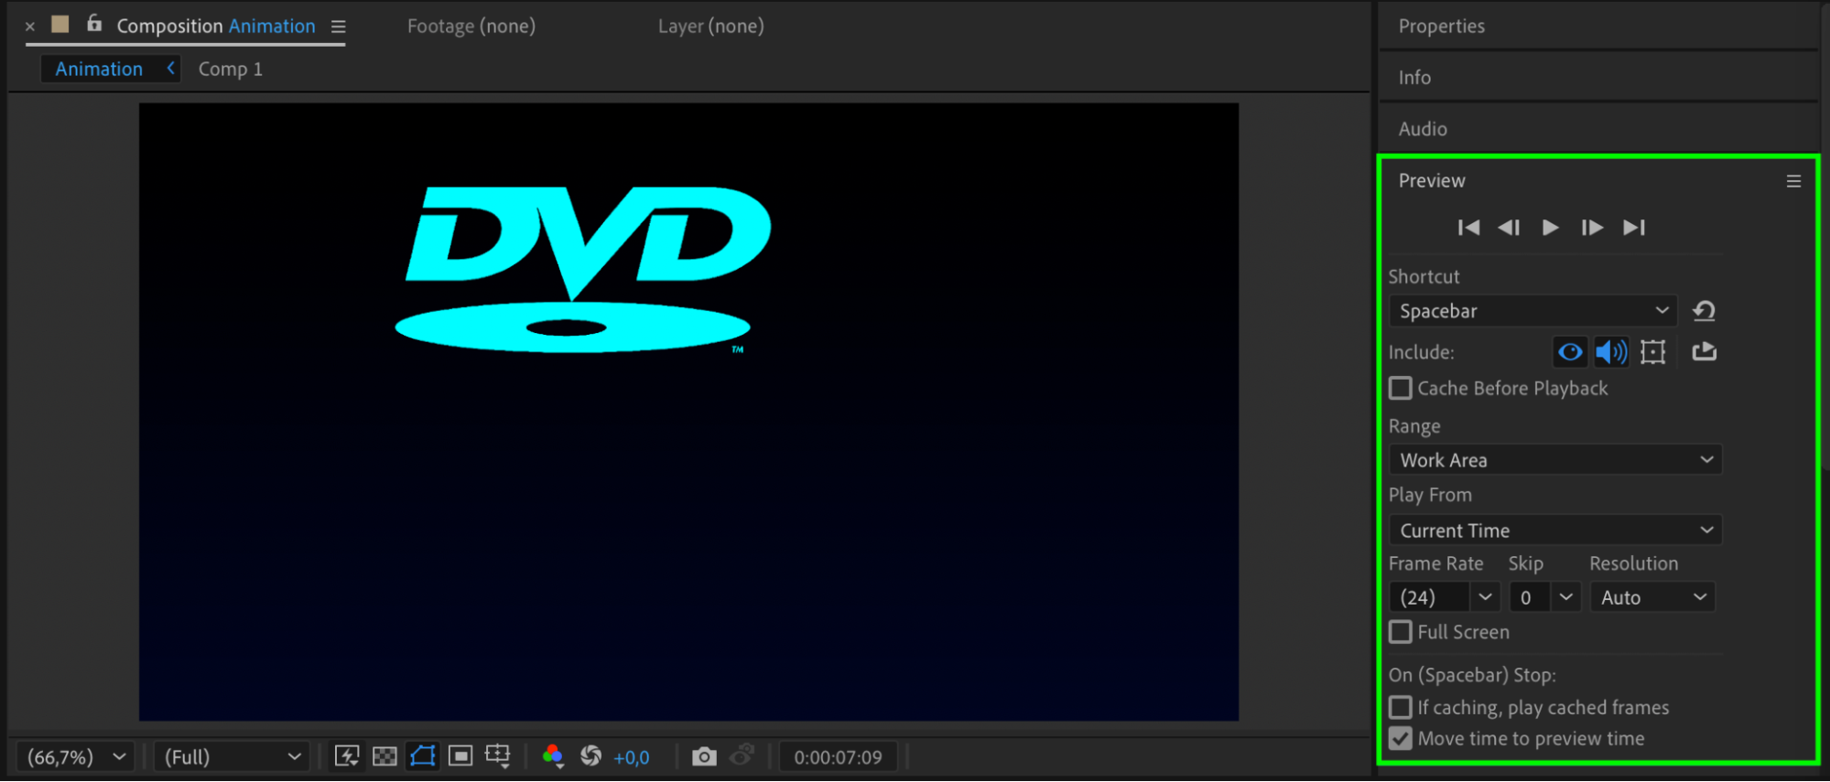This screenshot has height=782, width=1830.
Task: Play the composition preview
Action: coord(1550,228)
